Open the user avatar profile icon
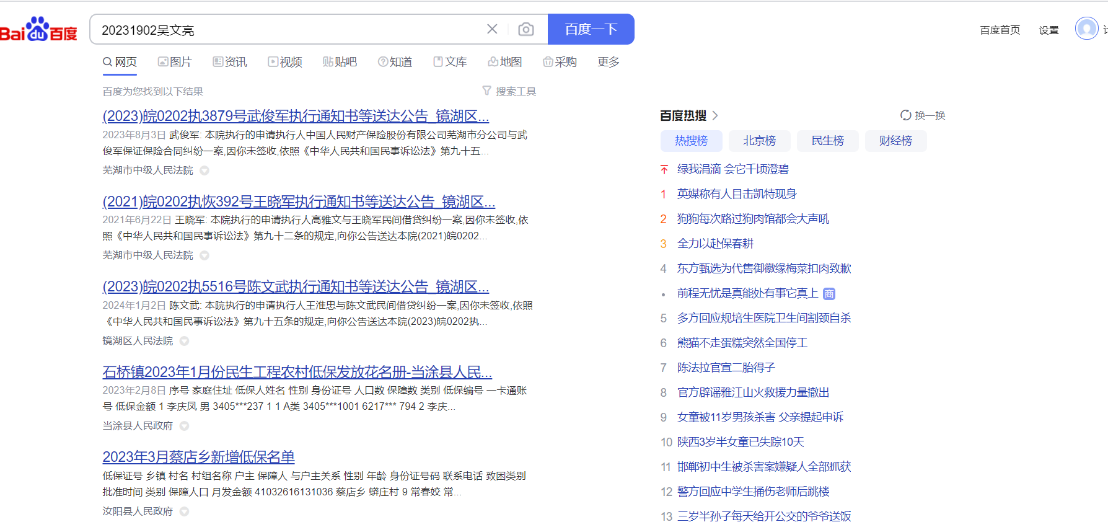Image resolution: width=1108 pixels, height=522 pixels. [1086, 29]
